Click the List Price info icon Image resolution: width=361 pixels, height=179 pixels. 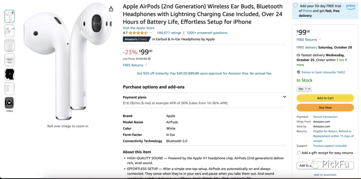(x=149, y=59)
